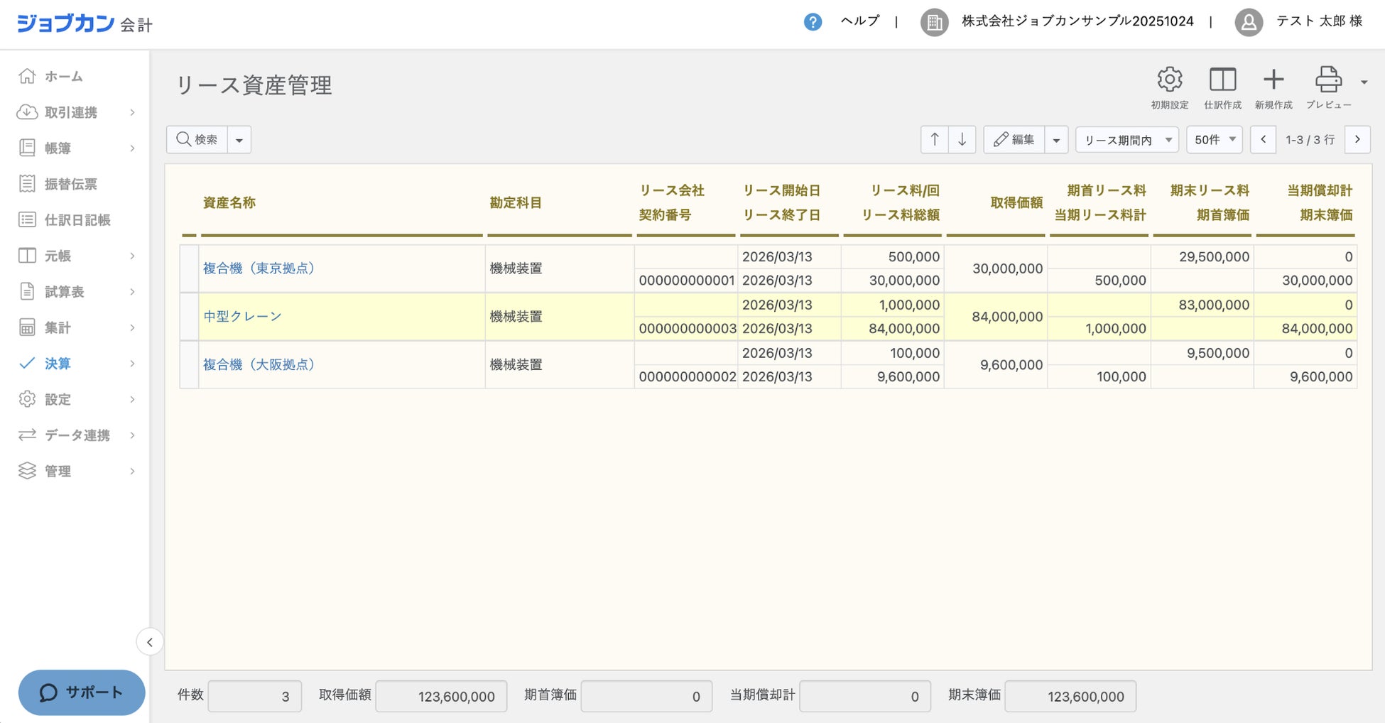The image size is (1385, 723).
Task: Move row down with down arrow
Action: 962,140
